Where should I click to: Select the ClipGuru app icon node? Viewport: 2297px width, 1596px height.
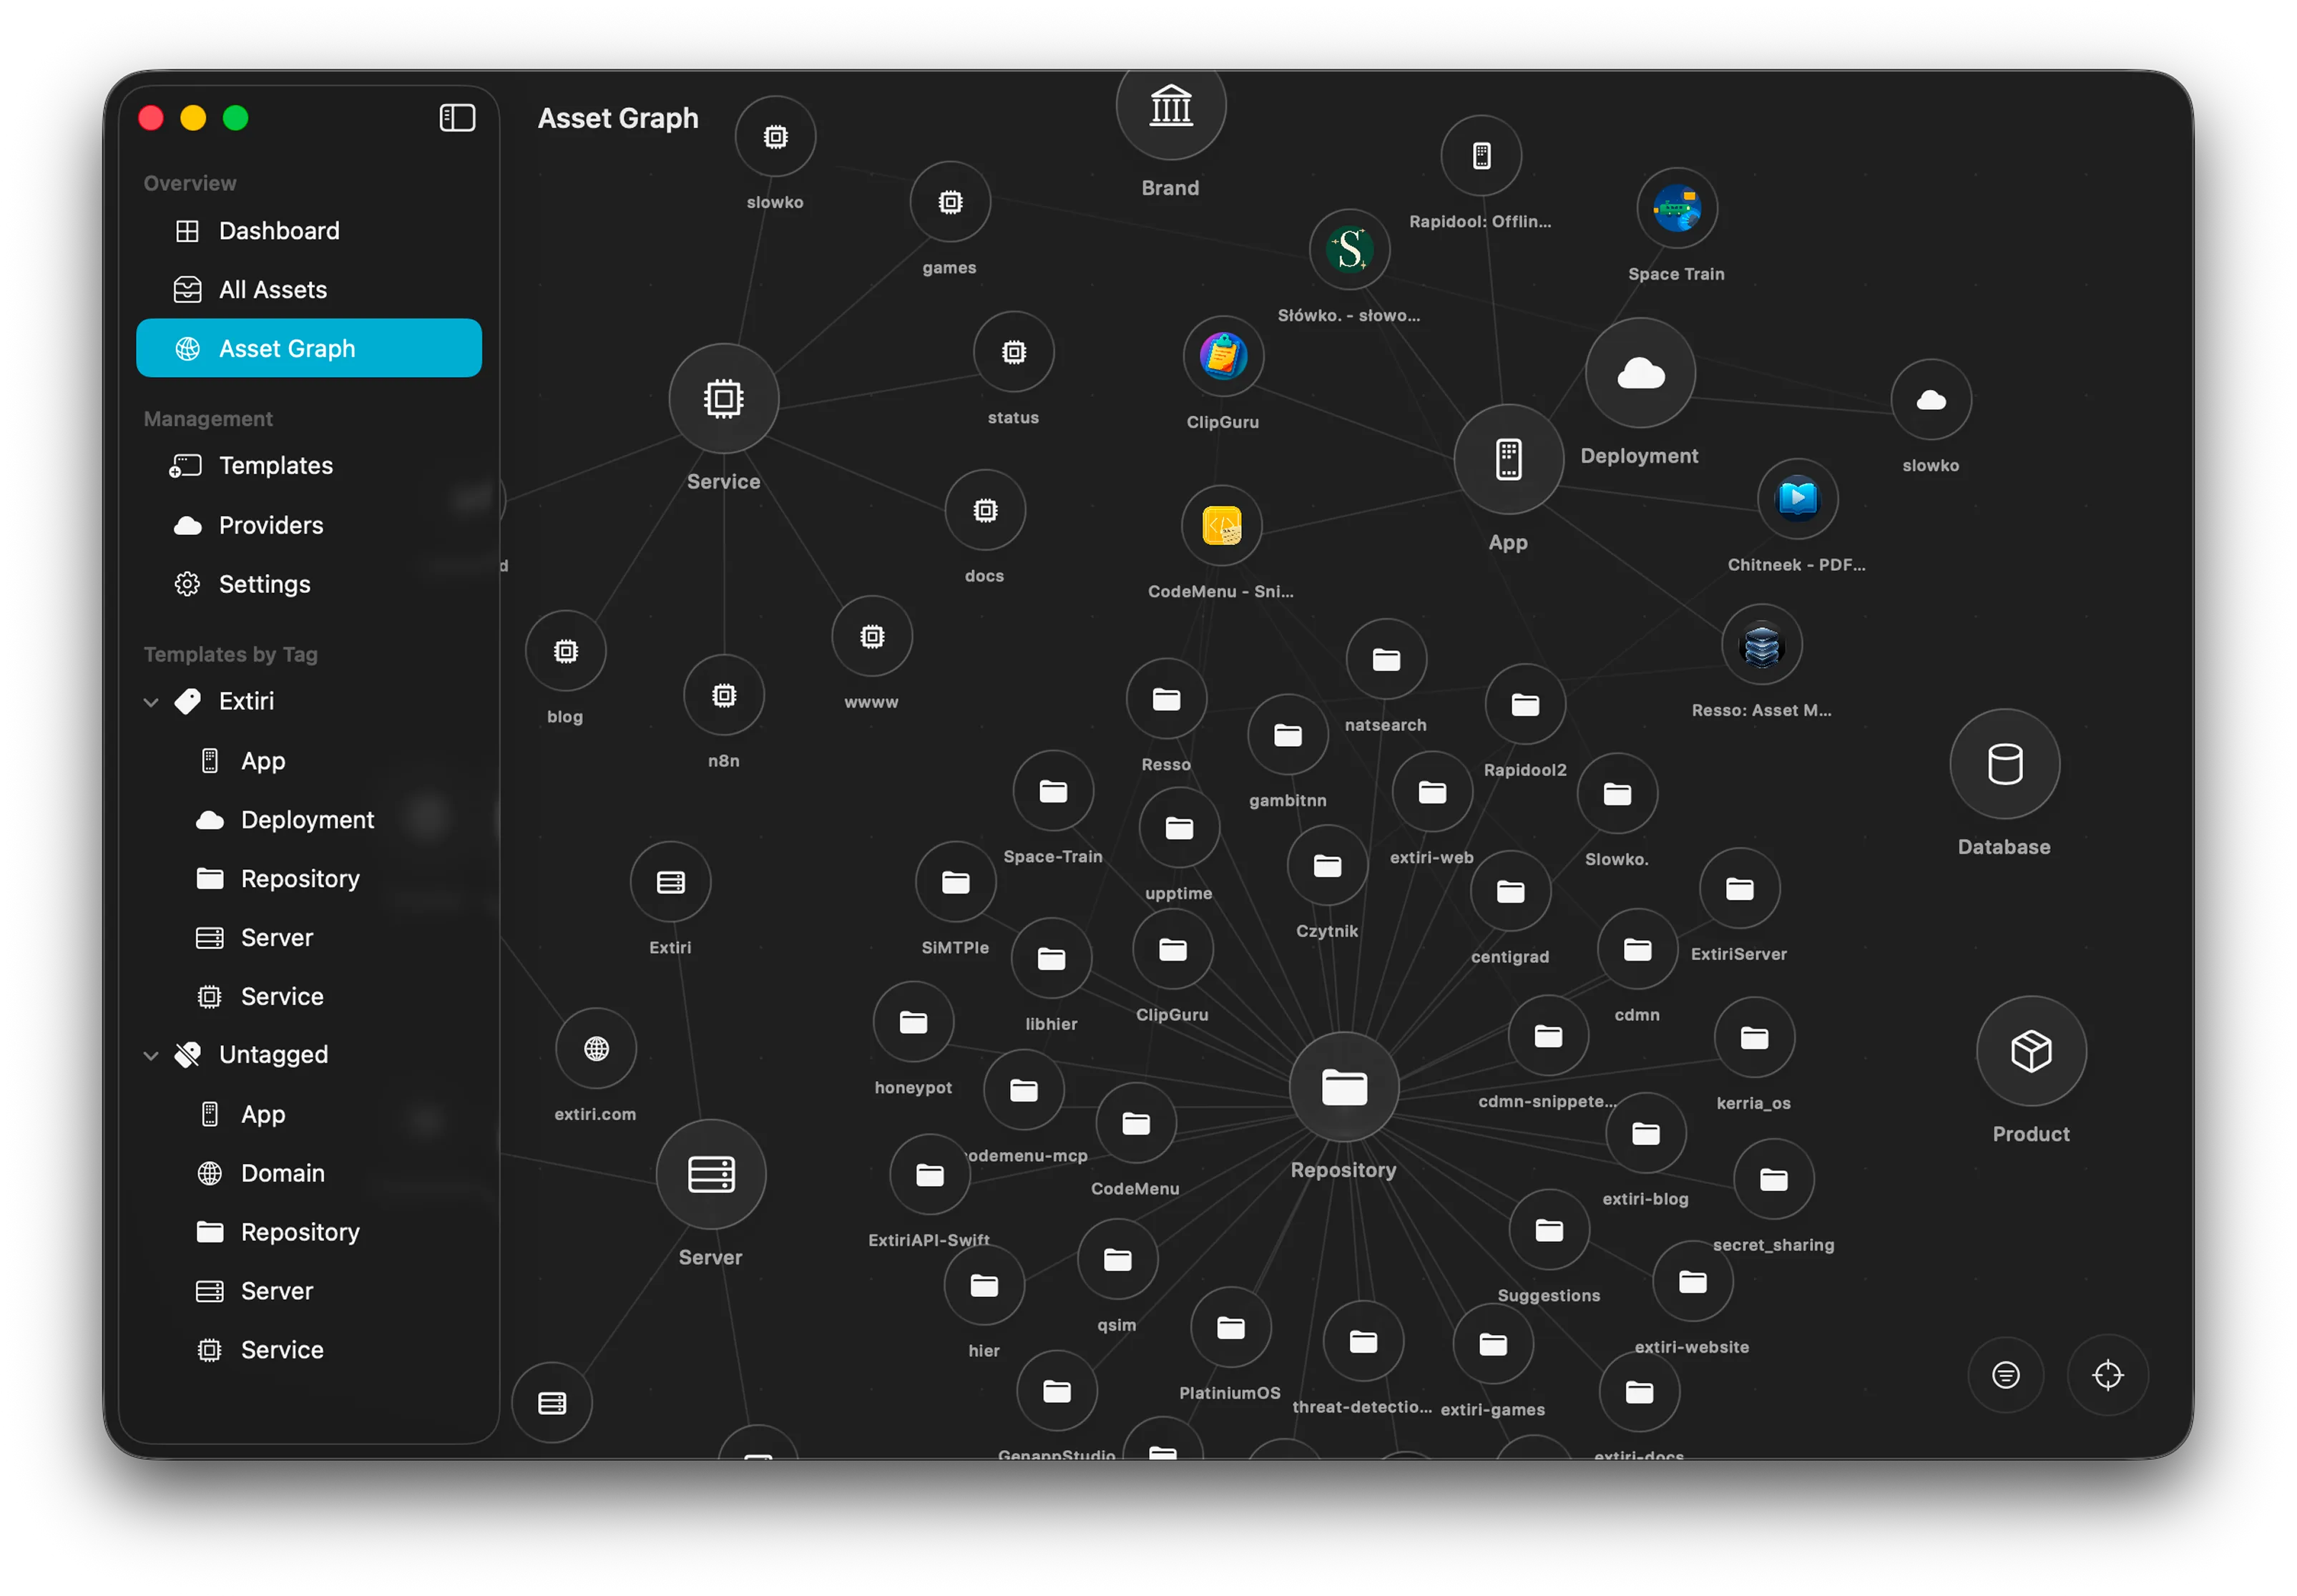pyautogui.click(x=1223, y=357)
